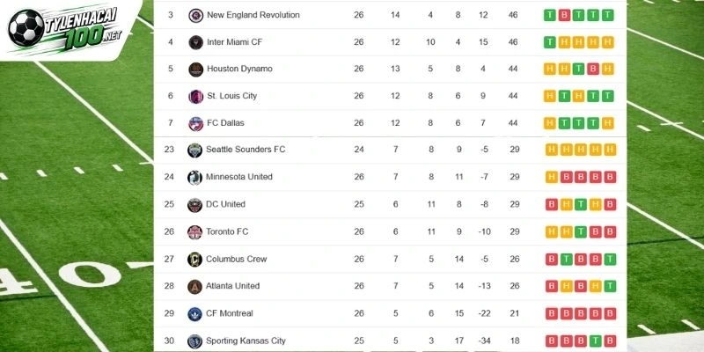The height and width of the screenshot is (352, 704).
Task: Click the Seattle Sounders FC team crest
Action: (x=194, y=150)
